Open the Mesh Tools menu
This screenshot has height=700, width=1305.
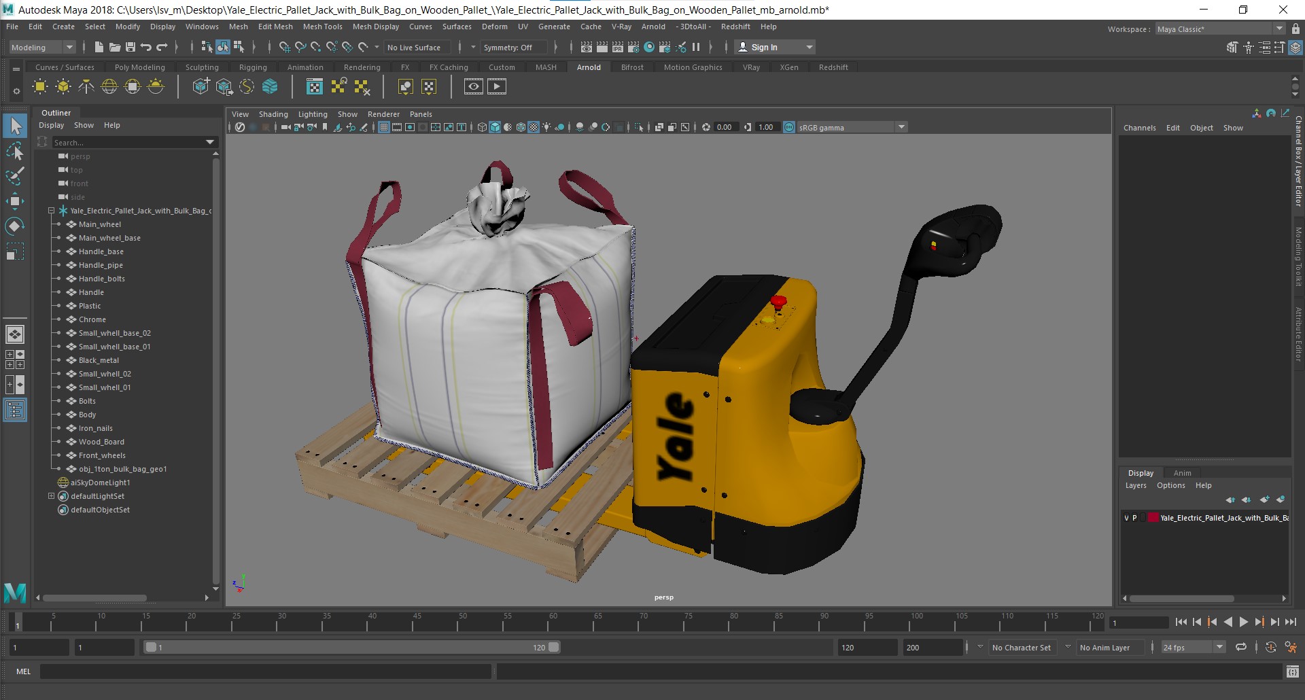coord(322,27)
